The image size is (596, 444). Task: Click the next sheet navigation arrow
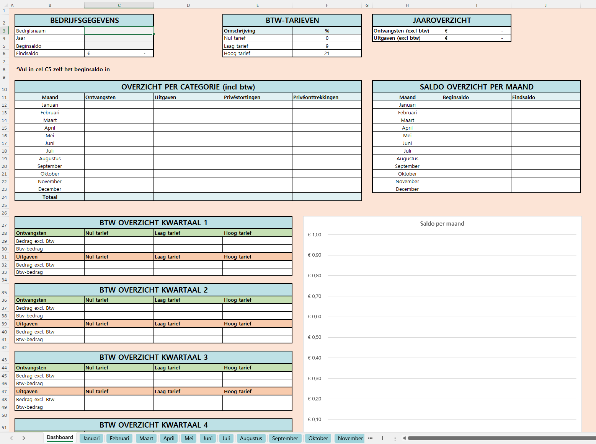(24, 438)
